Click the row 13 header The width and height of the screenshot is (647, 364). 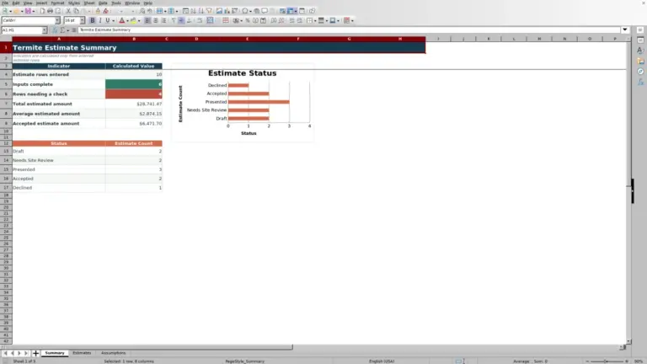pos(6,151)
